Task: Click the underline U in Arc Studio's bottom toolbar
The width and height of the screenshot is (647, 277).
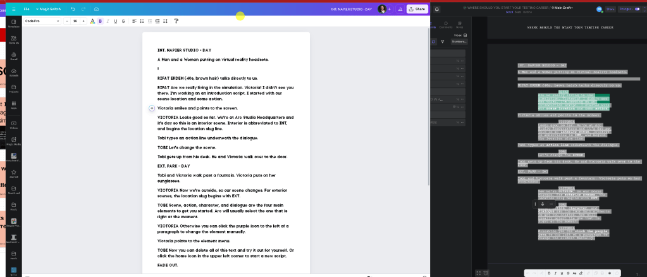Action: pos(562,273)
